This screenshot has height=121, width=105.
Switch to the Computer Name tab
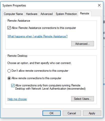pos(13,14)
